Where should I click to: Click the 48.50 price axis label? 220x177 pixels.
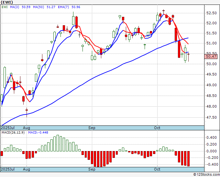tap(212, 96)
